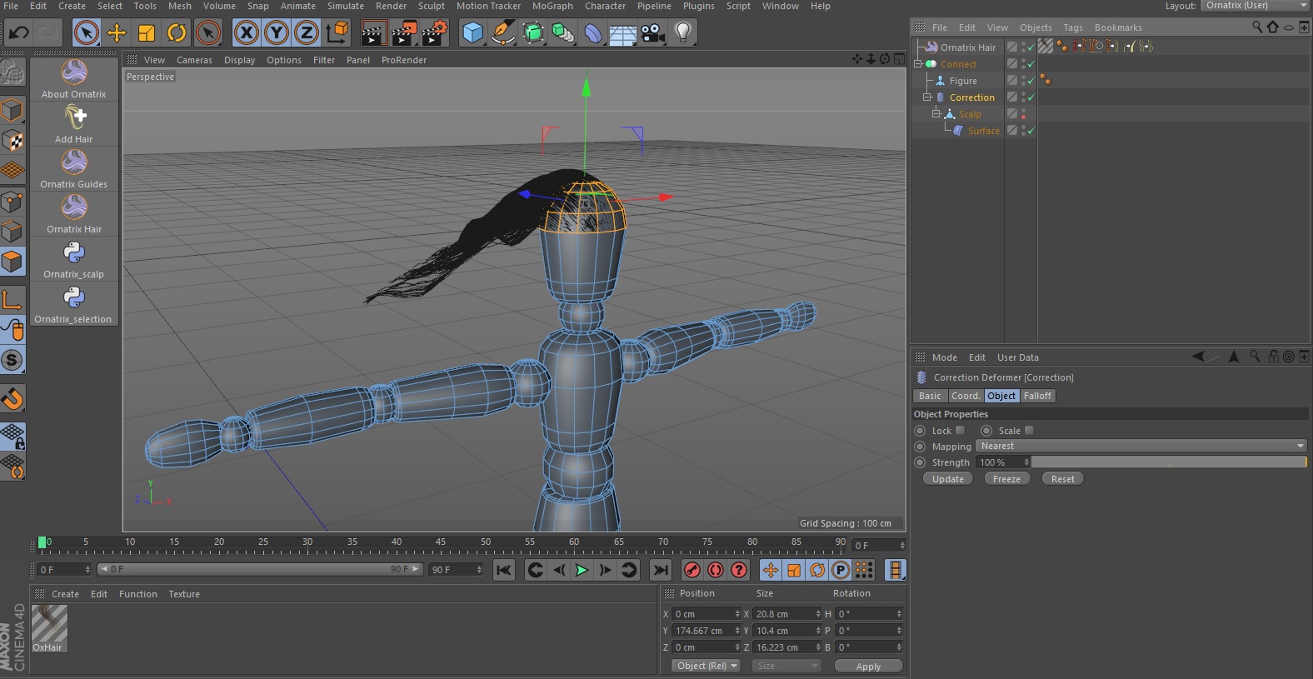Image resolution: width=1313 pixels, height=679 pixels.
Task: Activate the Move tool in top toolbar
Action: (x=117, y=33)
